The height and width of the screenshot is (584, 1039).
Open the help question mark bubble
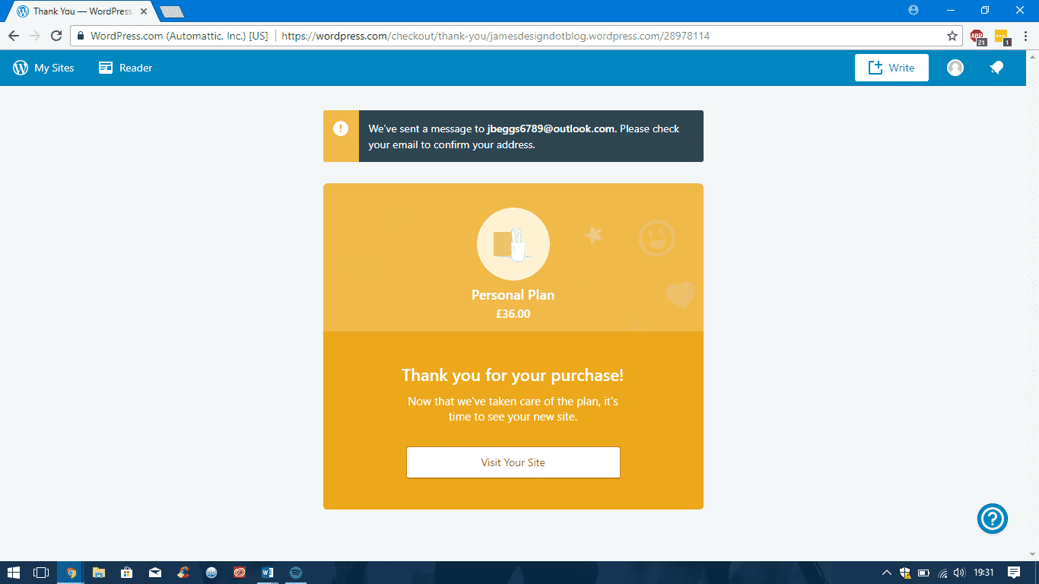993,519
